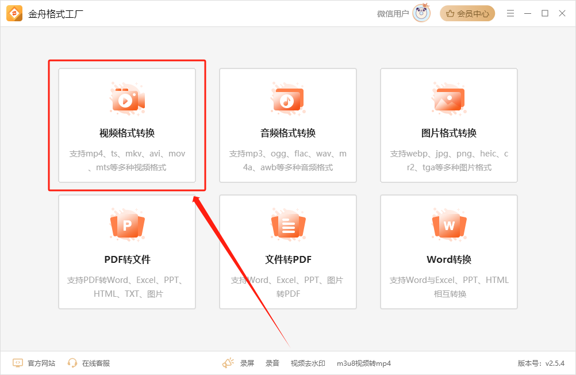Visit the 官方网站 official website
576x375 pixels.
pos(40,363)
